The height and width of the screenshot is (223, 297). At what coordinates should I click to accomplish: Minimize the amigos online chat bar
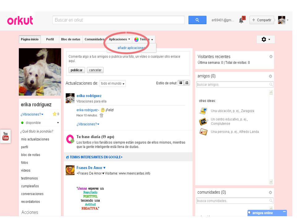tap(284, 212)
